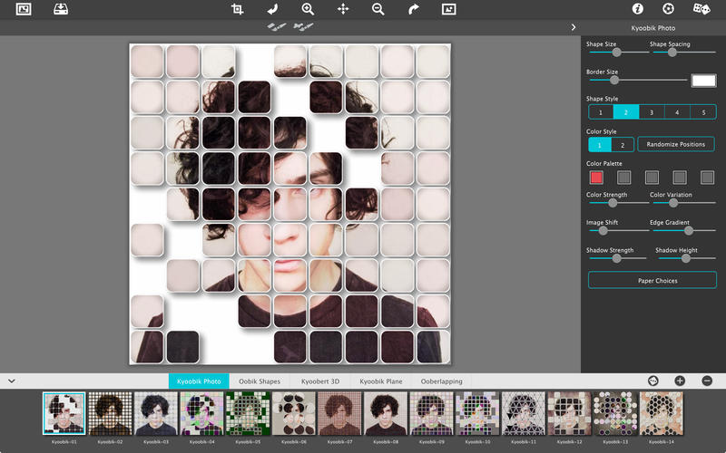
Task: Select Shape Style option 3
Action: (651, 112)
